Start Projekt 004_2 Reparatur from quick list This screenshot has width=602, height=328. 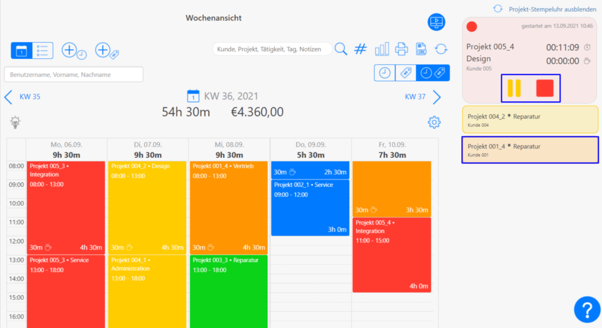click(530, 119)
